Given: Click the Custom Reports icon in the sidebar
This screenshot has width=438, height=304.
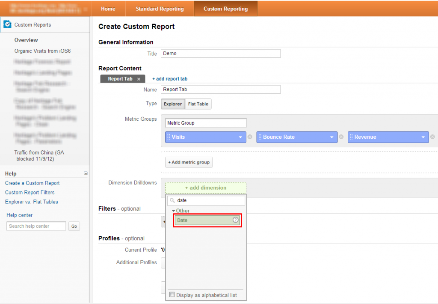Looking at the screenshot, I should [x=7, y=24].
